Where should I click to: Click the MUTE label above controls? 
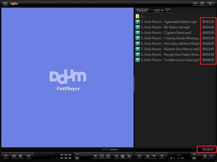[x=106, y=149]
